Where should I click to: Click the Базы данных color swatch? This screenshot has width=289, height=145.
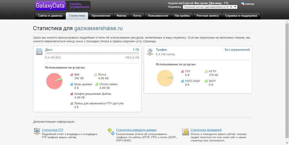[72, 84]
